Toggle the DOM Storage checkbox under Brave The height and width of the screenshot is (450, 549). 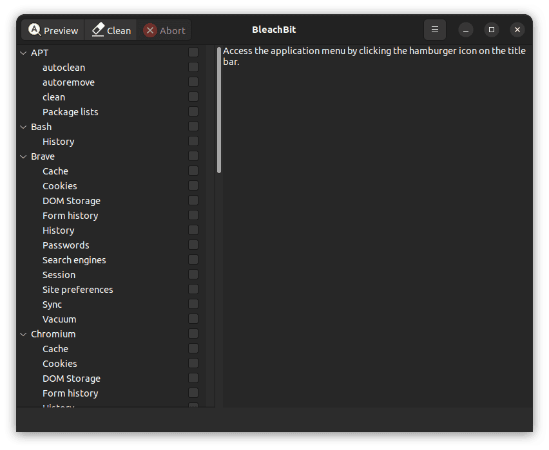click(x=193, y=200)
